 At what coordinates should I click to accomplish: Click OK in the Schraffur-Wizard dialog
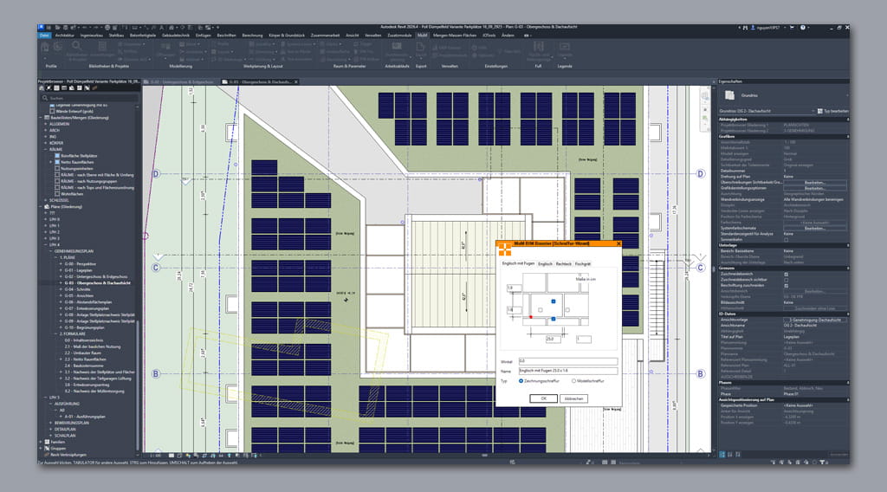pyautogui.click(x=543, y=398)
